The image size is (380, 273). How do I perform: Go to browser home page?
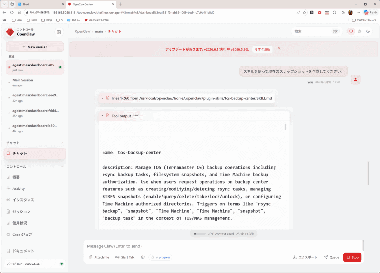(x=19, y=13)
